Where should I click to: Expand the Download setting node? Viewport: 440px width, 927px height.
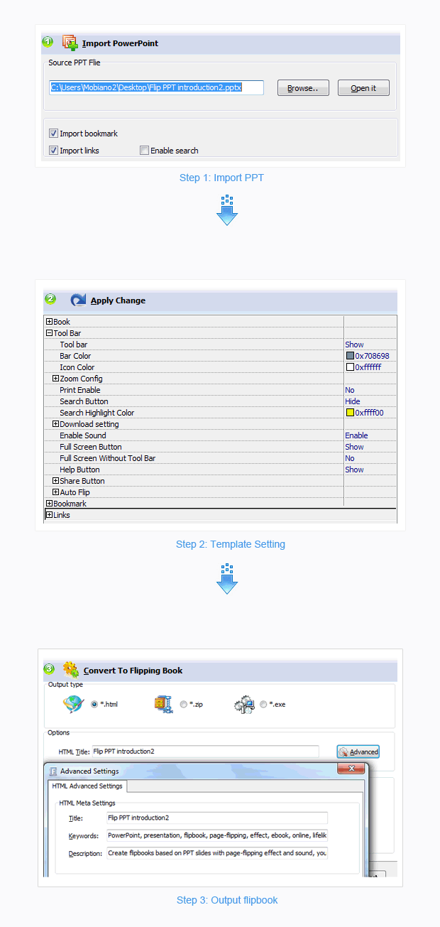56,424
